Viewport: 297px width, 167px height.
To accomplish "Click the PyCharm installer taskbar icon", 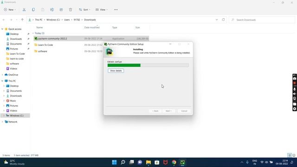I will click(182, 162).
